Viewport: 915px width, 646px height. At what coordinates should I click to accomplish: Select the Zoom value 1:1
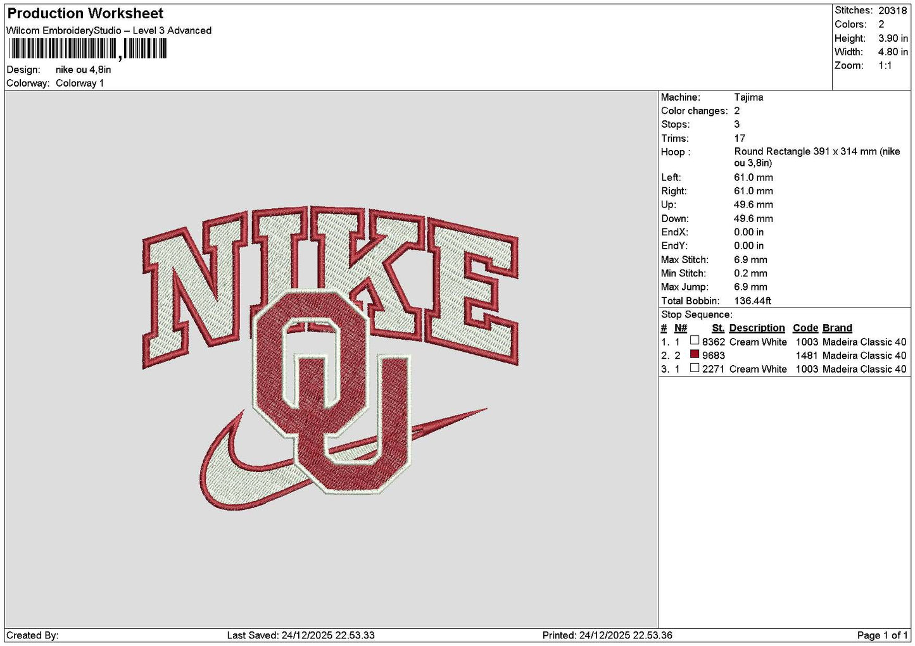[885, 65]
